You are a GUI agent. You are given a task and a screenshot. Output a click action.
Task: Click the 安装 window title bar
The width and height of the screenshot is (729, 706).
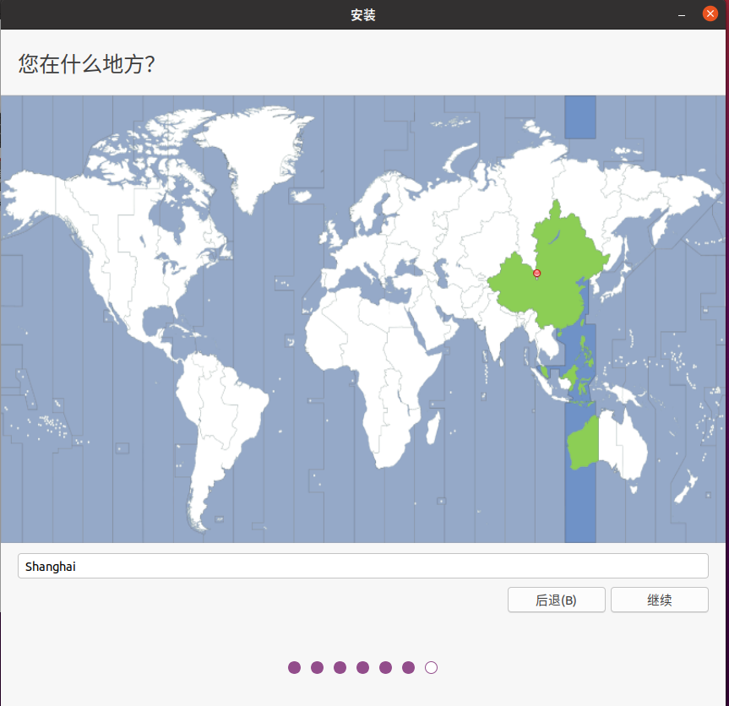pyautogui.click(x=364, y=14)
